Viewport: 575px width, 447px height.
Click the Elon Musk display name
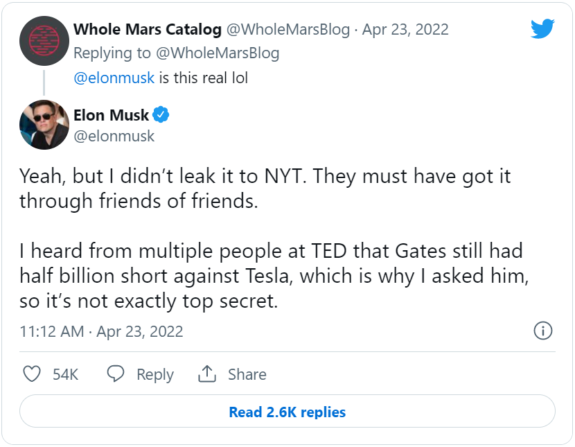pyautogui.click(x=111, y=115)
